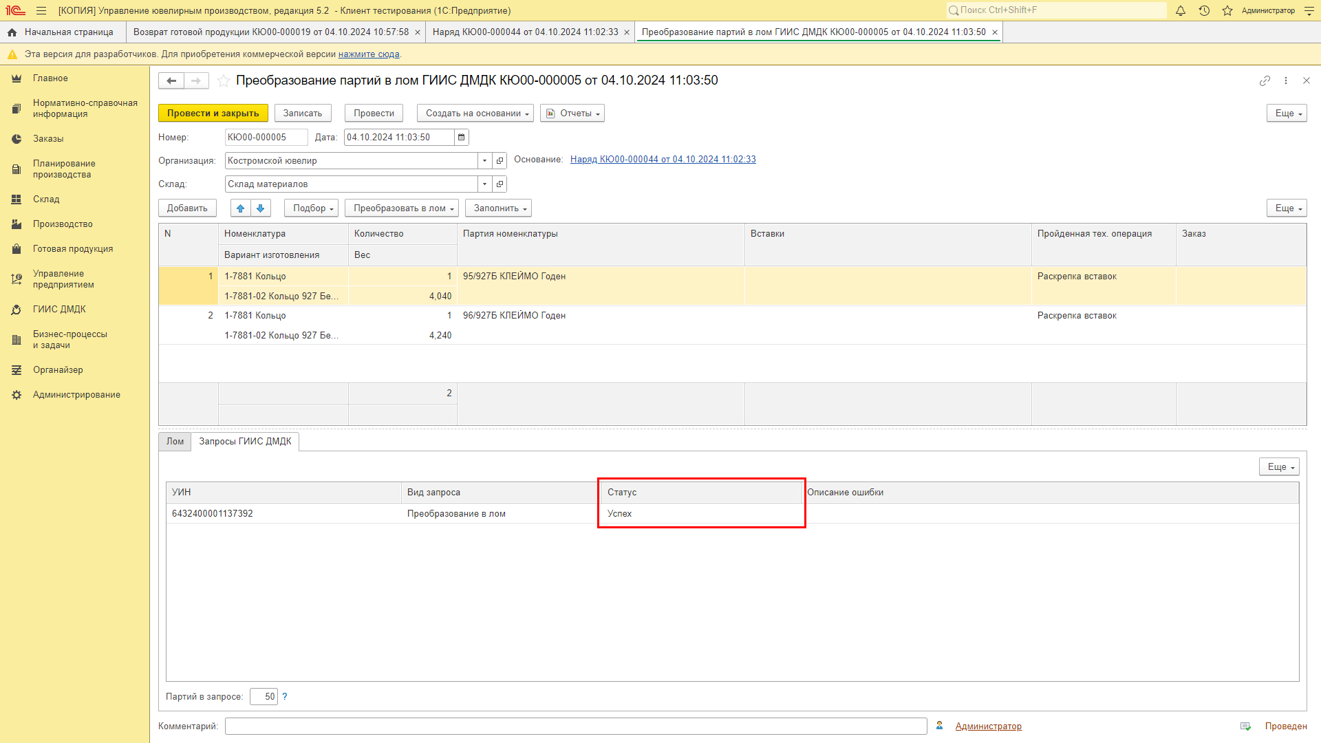Focus Партий в запросе field

[264, 697]
